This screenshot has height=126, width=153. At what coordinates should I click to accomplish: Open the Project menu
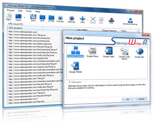(11, 10)
